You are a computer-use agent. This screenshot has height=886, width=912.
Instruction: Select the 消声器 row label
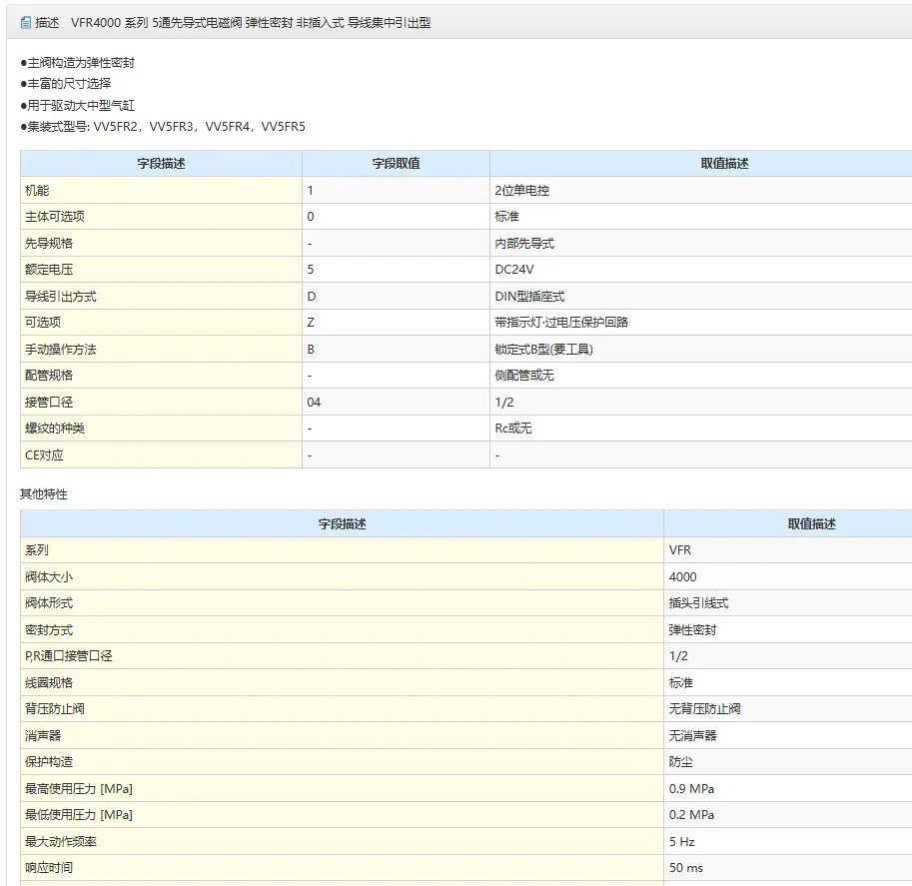[x=342, y=735]
